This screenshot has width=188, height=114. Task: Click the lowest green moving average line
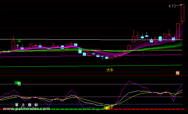tap(91, 66)
